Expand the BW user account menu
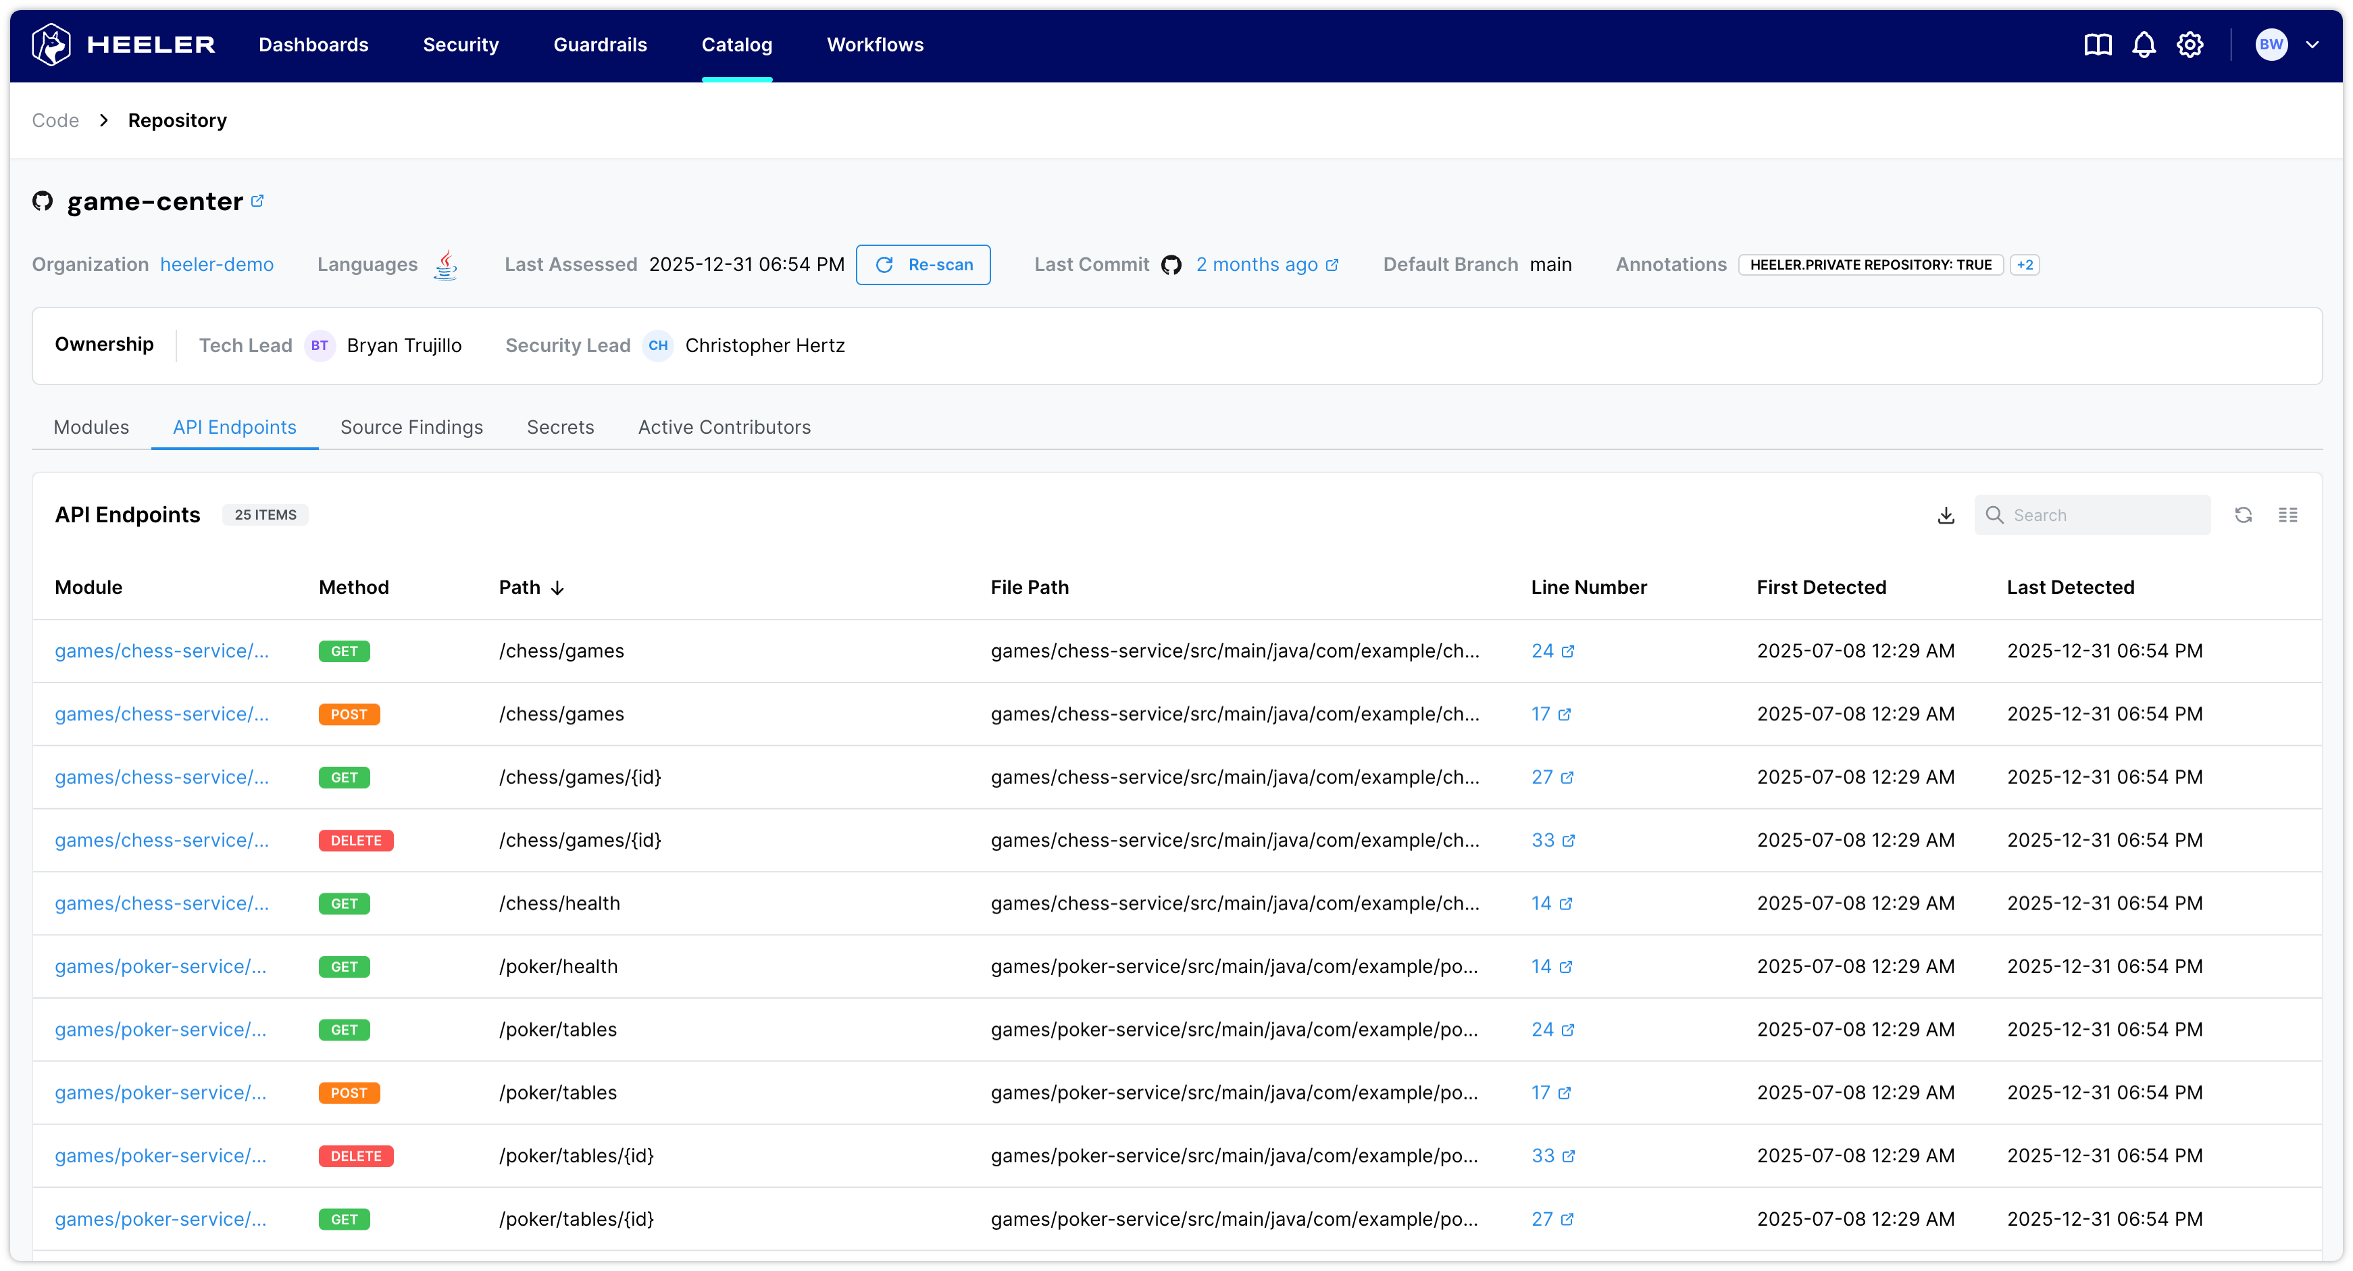Viewport: 2353px width, 1271px height. click(2312, 45)
